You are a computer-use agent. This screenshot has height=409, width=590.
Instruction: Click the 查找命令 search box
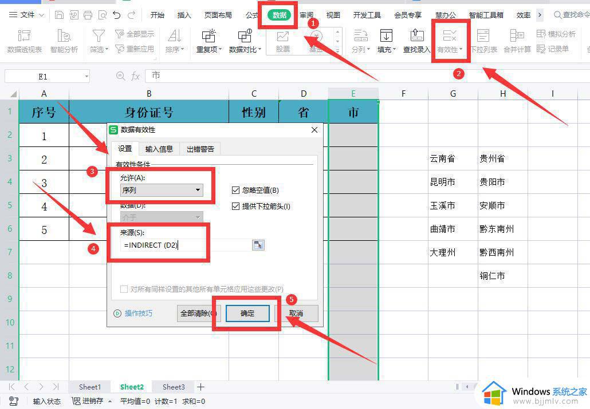click(x=571, y=15)
